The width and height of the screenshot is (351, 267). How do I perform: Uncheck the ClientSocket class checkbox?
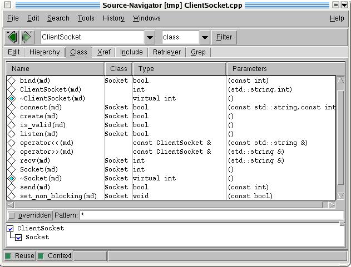pyautogui.click(x=11, y=228)
